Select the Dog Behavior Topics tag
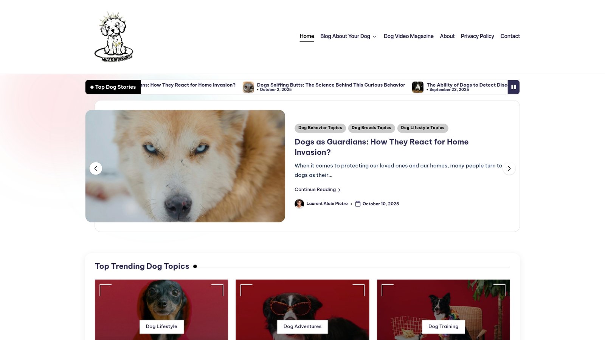This screenshot has height=340, width=605. tap(320, 128)
